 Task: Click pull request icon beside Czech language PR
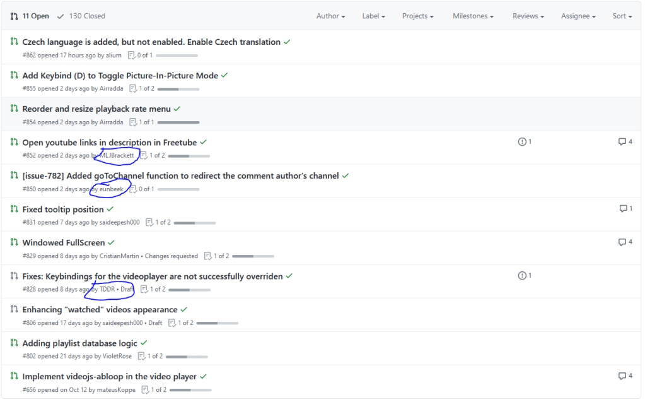pyautogui.click(x=14, y=42)
